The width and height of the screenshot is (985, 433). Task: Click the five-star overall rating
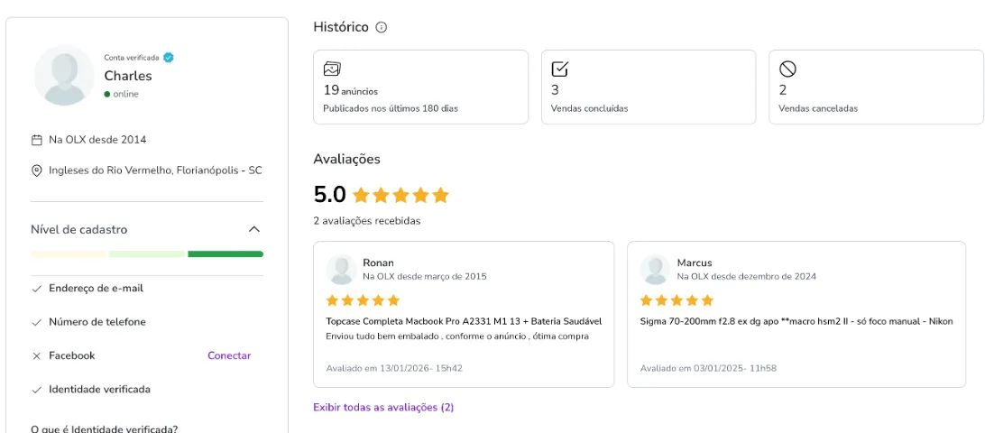coord(400,195)
